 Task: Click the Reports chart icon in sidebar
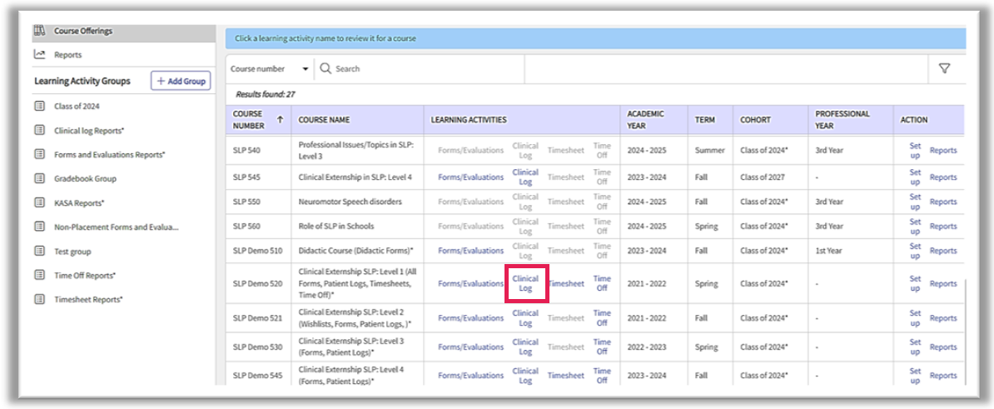[x=39, y=55]
